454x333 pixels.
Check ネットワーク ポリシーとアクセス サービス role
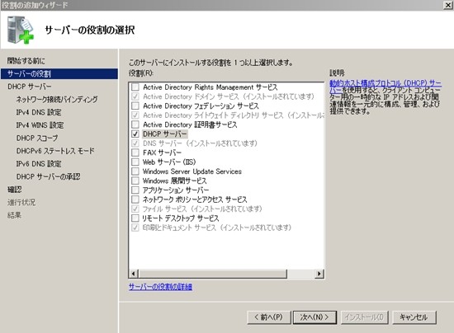click(x=135, y=199)
